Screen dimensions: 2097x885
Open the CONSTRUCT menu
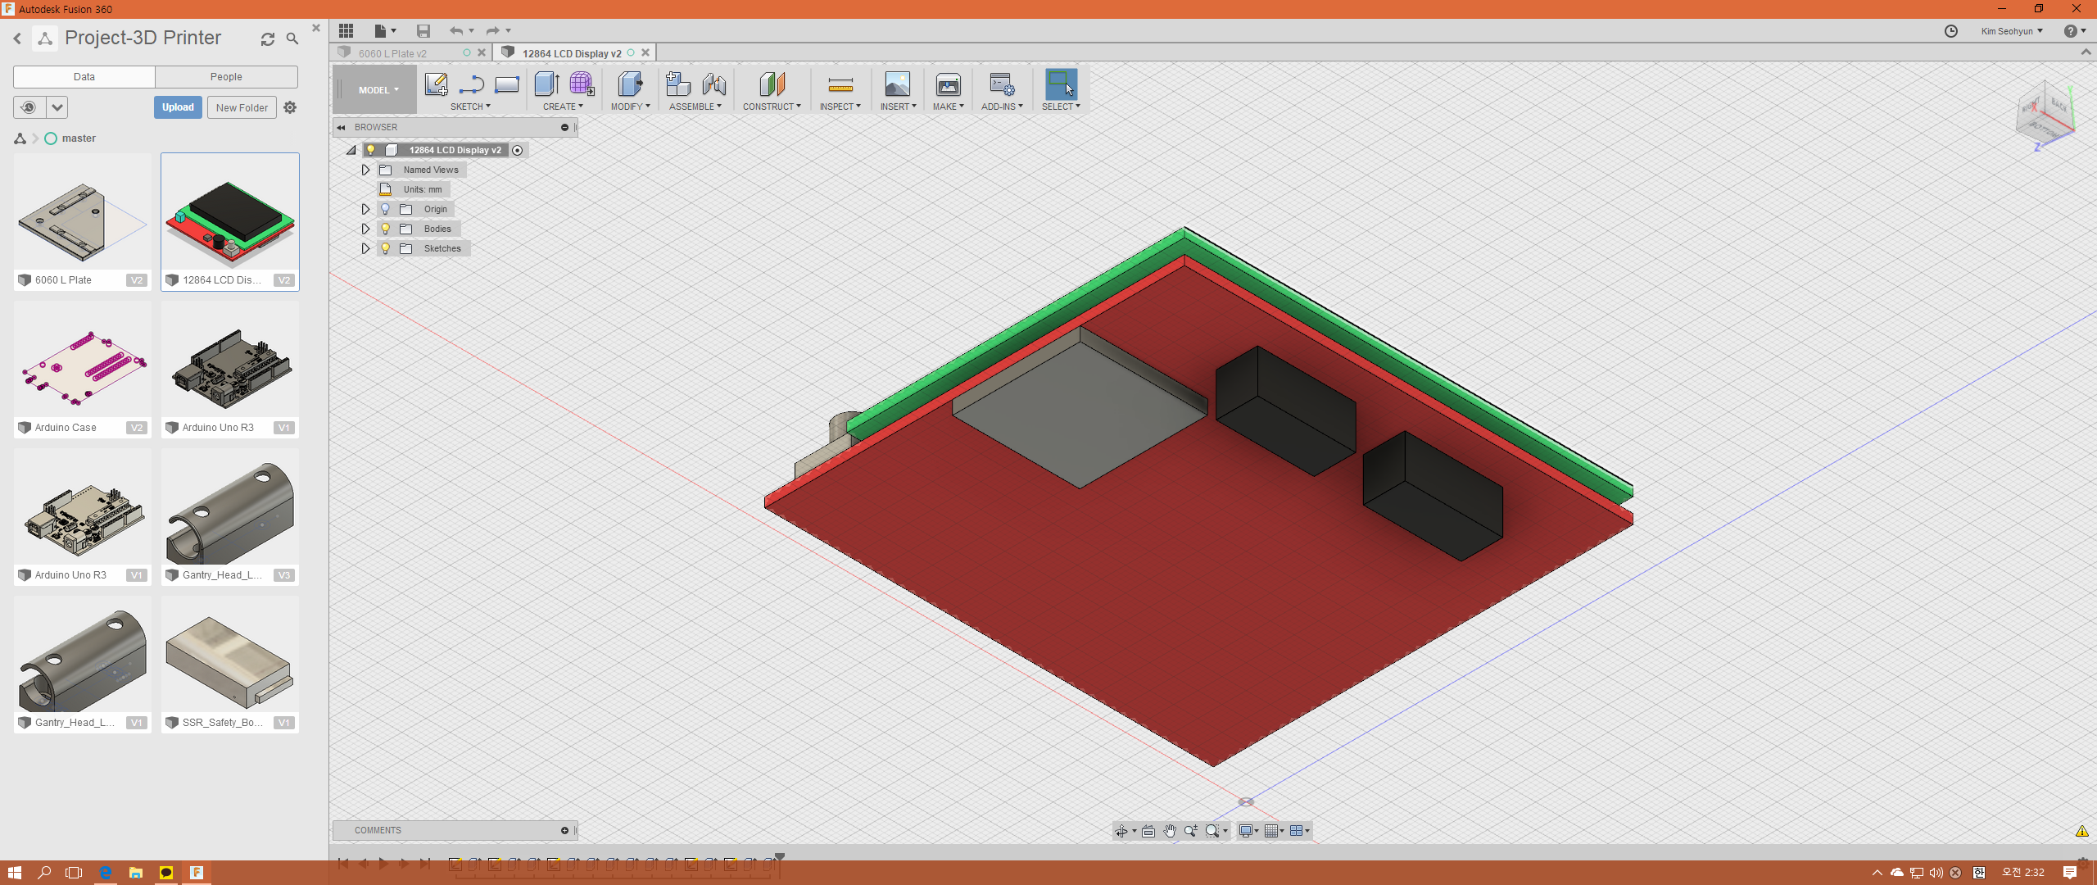772,107
